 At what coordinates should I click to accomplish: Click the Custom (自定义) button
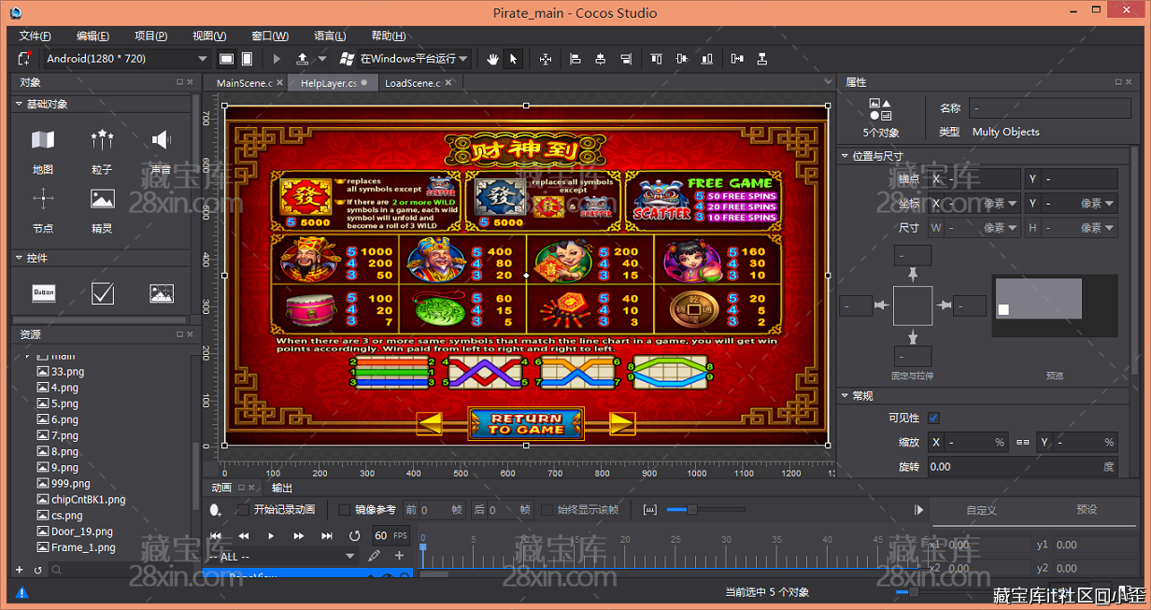tap(981, 510)
